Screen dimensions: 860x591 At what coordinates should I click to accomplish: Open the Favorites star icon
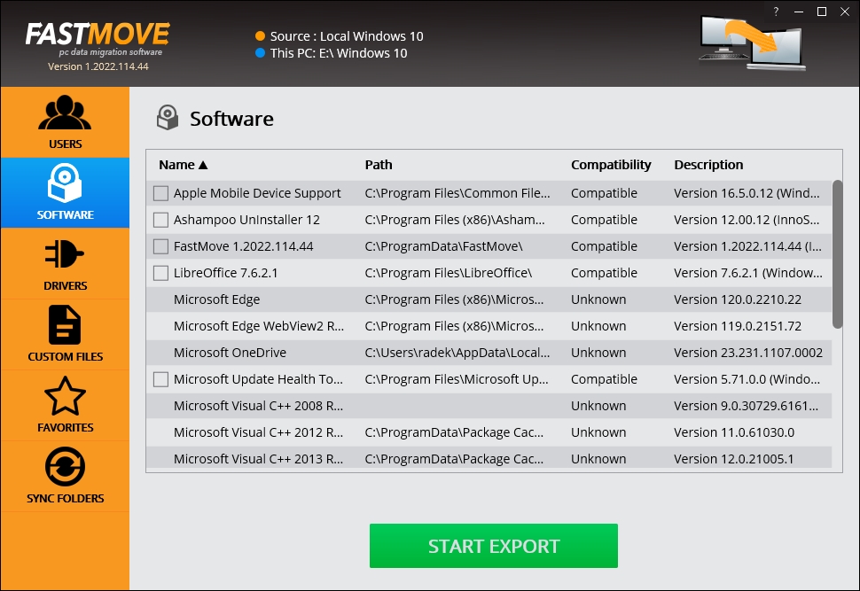coord(65,395)
